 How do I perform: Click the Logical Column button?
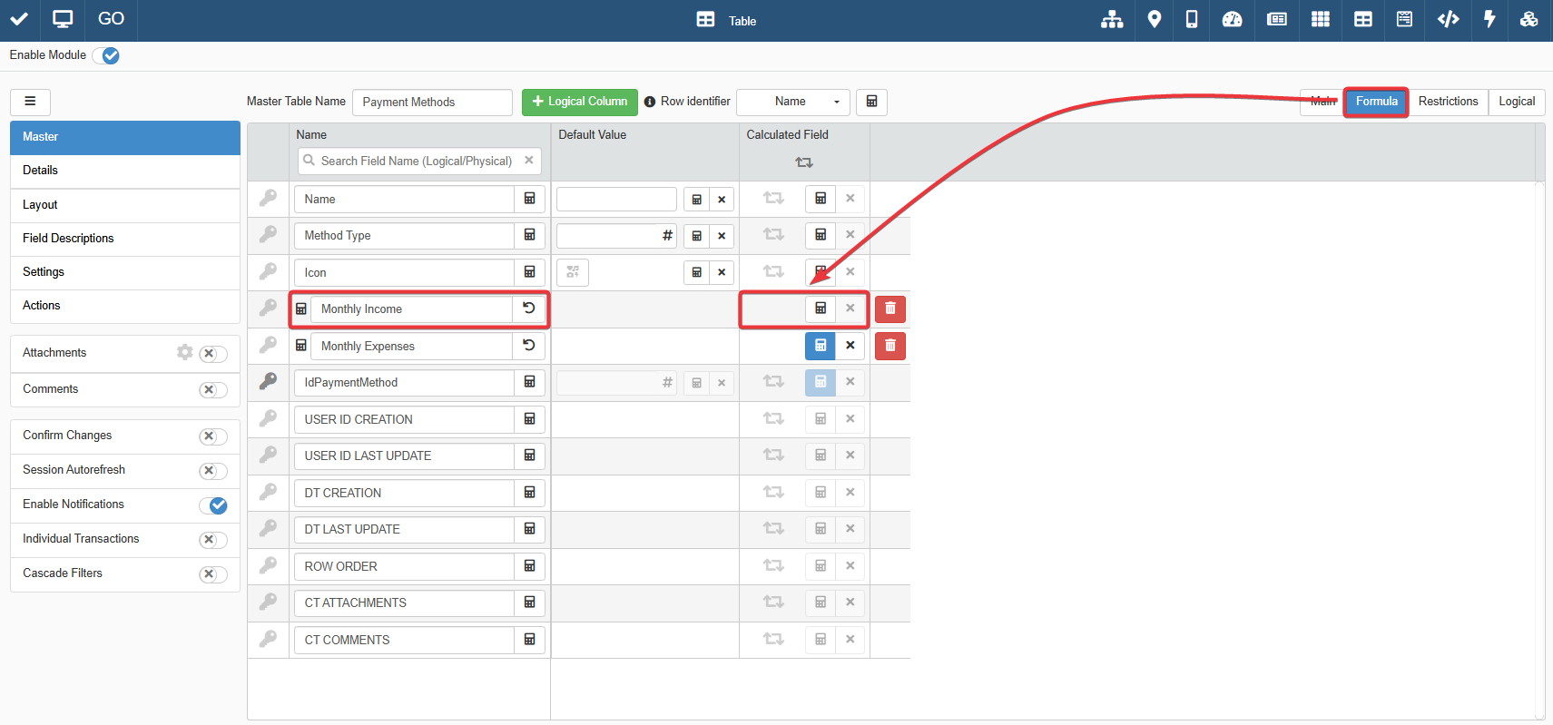580,102
